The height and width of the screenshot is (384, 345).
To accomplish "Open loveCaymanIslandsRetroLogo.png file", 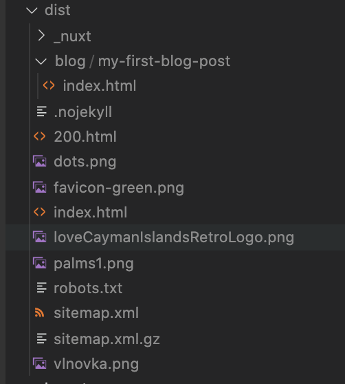I will click(x=174, y=237).
